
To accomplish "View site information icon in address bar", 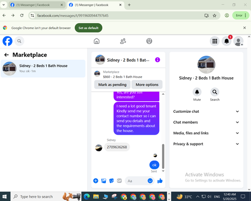I will point(32,16).
